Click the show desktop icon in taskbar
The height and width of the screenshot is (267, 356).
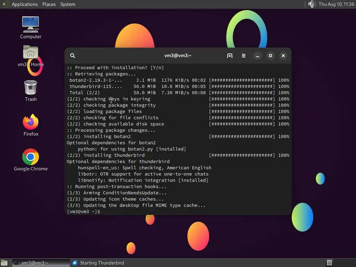click(4, 263)
